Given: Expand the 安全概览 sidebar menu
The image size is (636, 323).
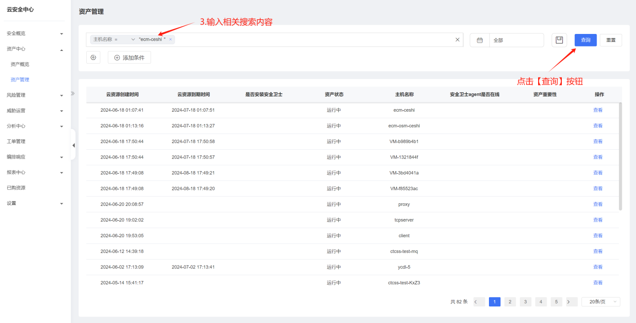Looking at the screenshot, I should click(x=35, y=34).
